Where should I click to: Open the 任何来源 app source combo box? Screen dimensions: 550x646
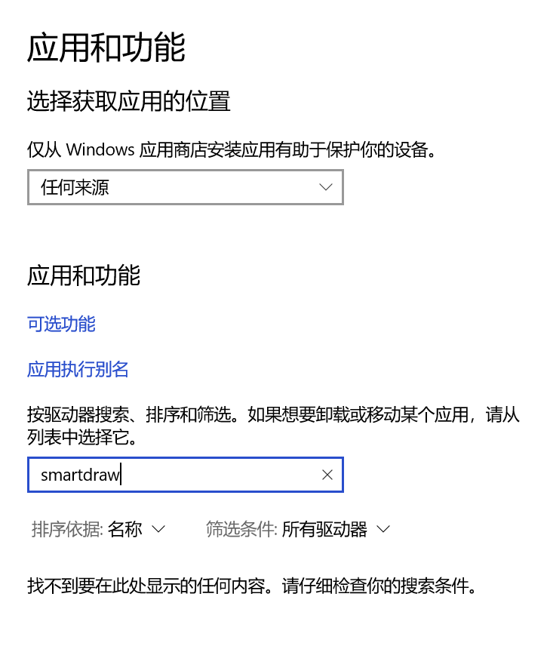pyautogui.click(x=186, y=187)
